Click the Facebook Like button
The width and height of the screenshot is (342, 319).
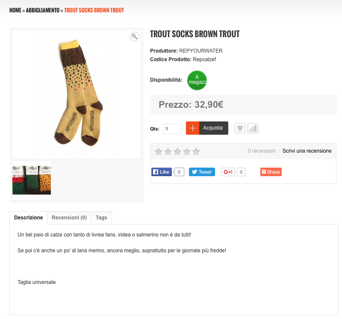(x=162, y=172)
